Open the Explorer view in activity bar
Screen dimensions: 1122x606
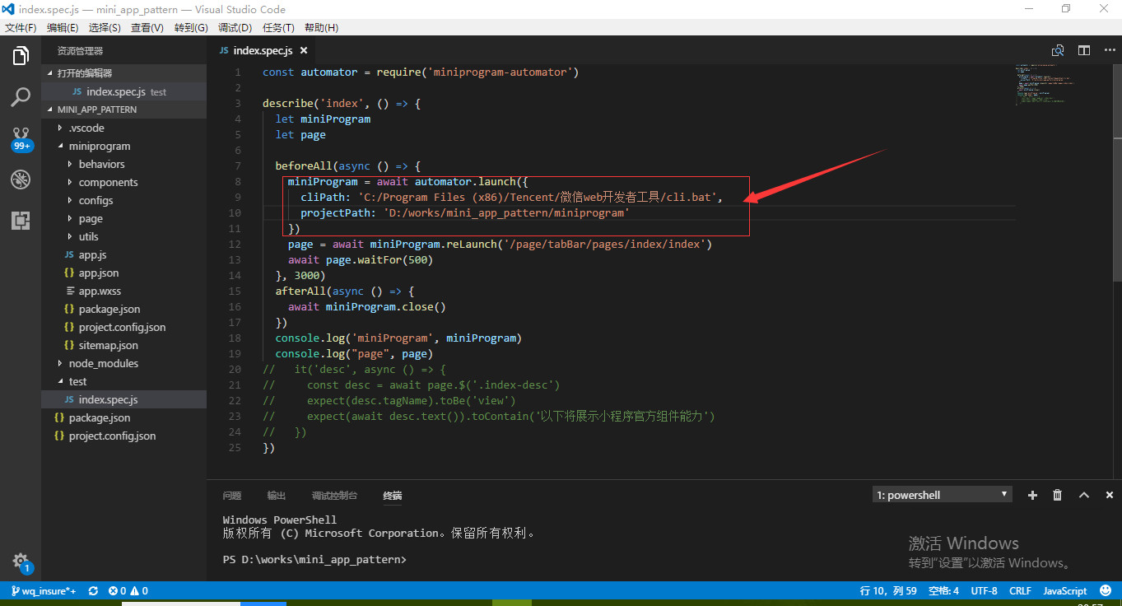point(21,56)
